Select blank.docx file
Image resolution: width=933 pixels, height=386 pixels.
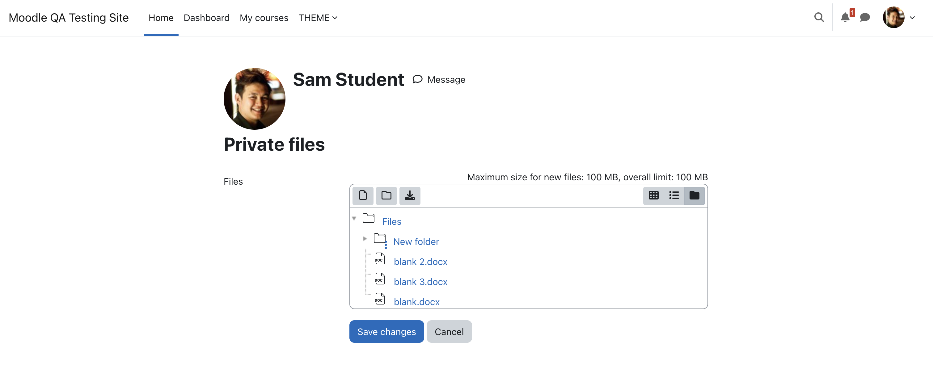[416, 302]
